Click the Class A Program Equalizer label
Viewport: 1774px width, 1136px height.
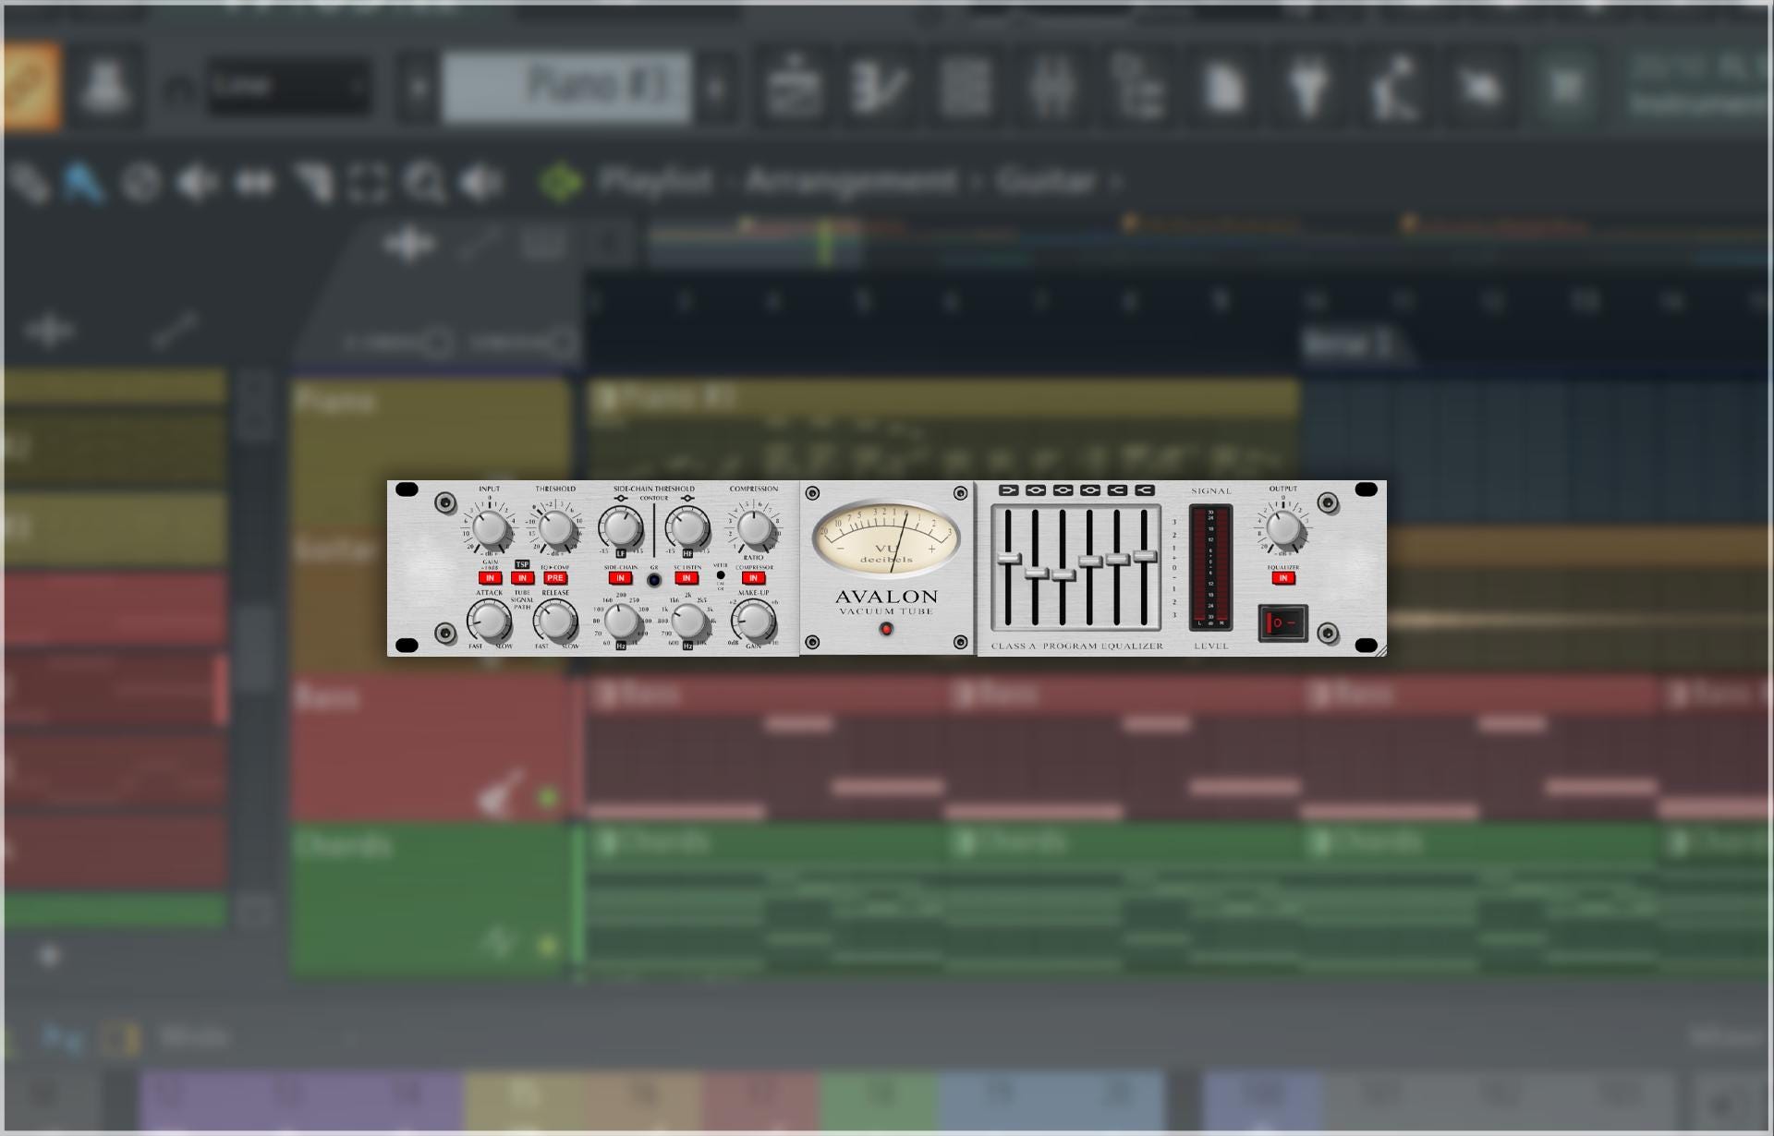click(1076, 646)
